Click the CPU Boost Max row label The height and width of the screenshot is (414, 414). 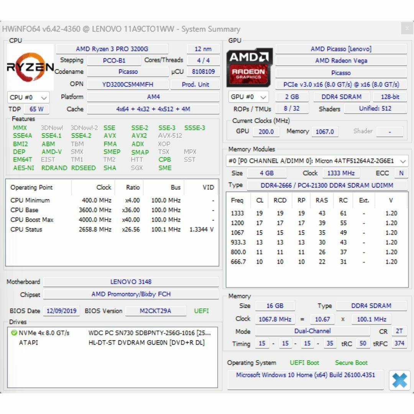point(32,220)
